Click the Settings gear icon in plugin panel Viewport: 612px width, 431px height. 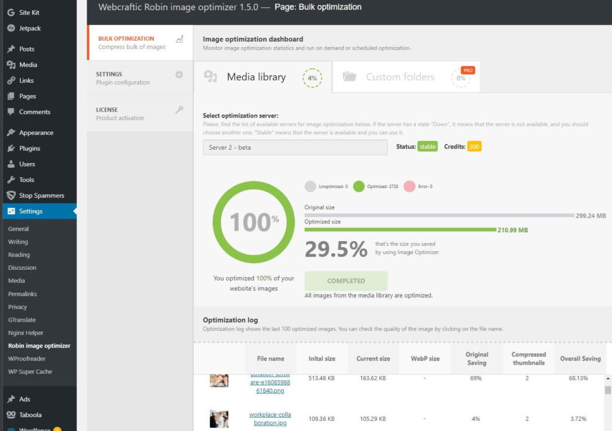click(x=179, y=75)
